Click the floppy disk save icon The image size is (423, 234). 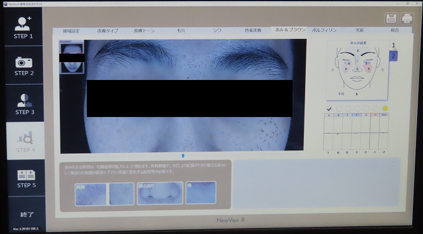(x=391, y=19)
